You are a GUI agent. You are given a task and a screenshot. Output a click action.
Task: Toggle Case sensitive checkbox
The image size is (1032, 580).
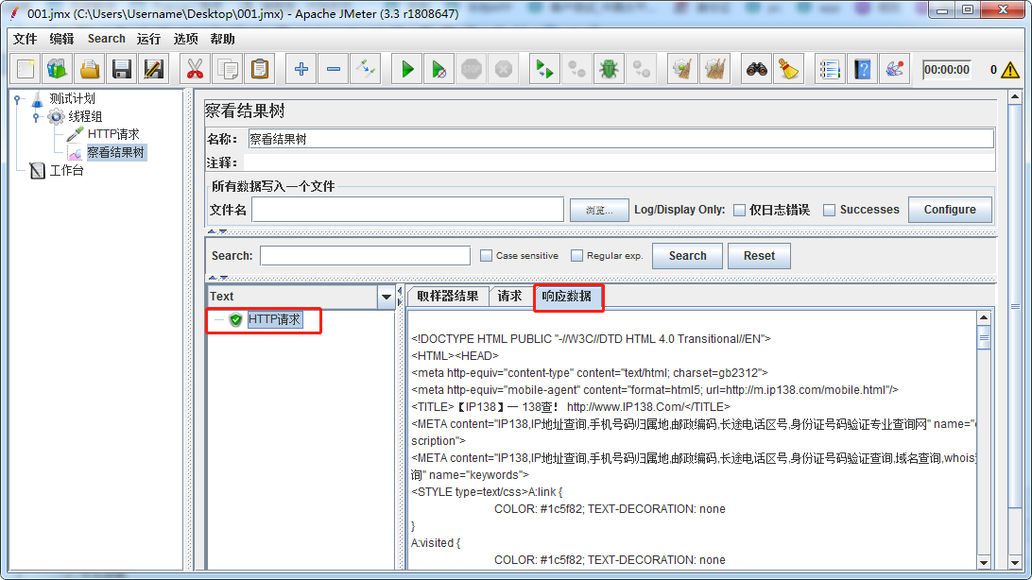487,256
